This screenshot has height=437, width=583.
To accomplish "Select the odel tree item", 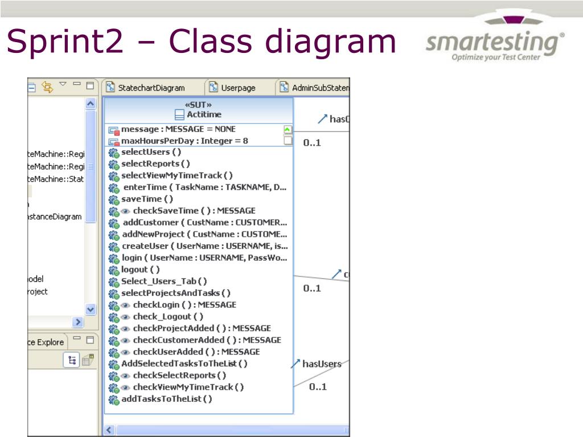I will (x=36, y=279).
